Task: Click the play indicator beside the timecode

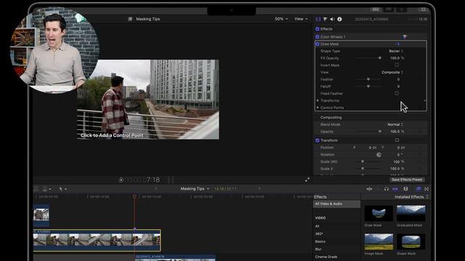Action: 121,180
